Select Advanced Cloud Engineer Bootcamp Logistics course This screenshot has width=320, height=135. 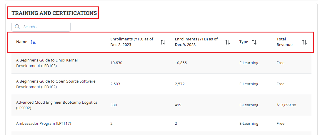pyautogui.click(x=56, y=105)
